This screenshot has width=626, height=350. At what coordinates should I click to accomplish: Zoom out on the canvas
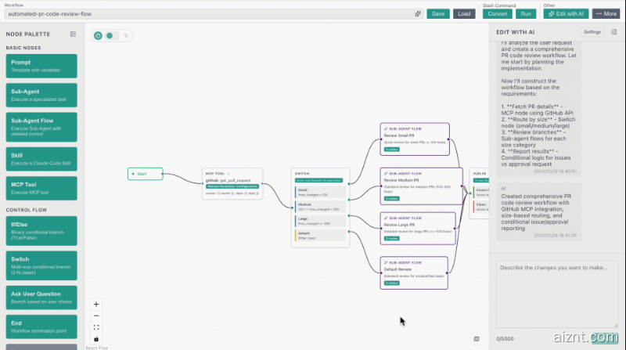click(96, 316)
